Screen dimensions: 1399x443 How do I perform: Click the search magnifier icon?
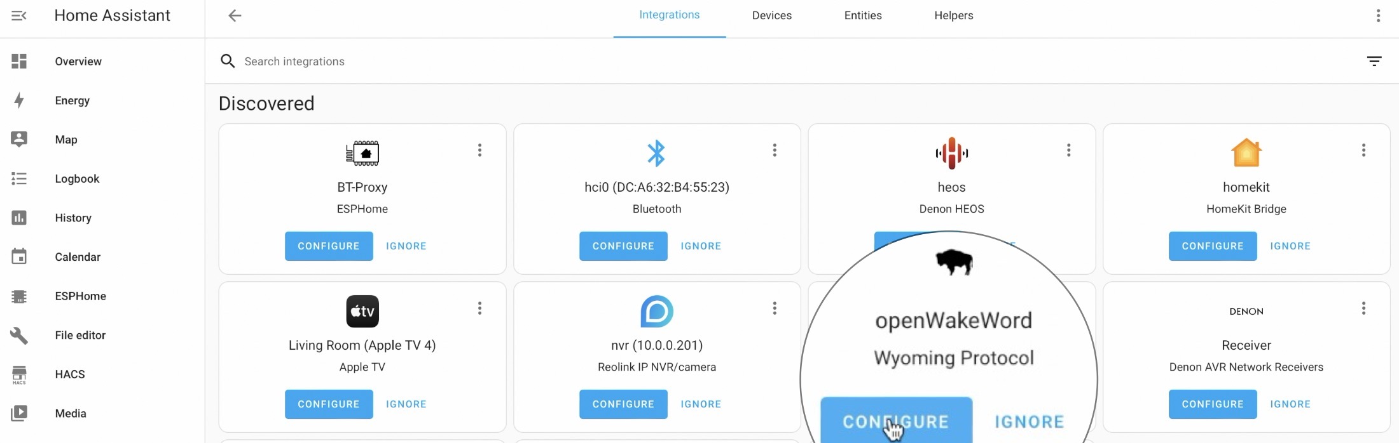point(228,61)
